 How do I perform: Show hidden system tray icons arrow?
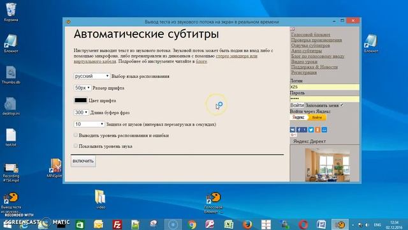tap(353, 224)
